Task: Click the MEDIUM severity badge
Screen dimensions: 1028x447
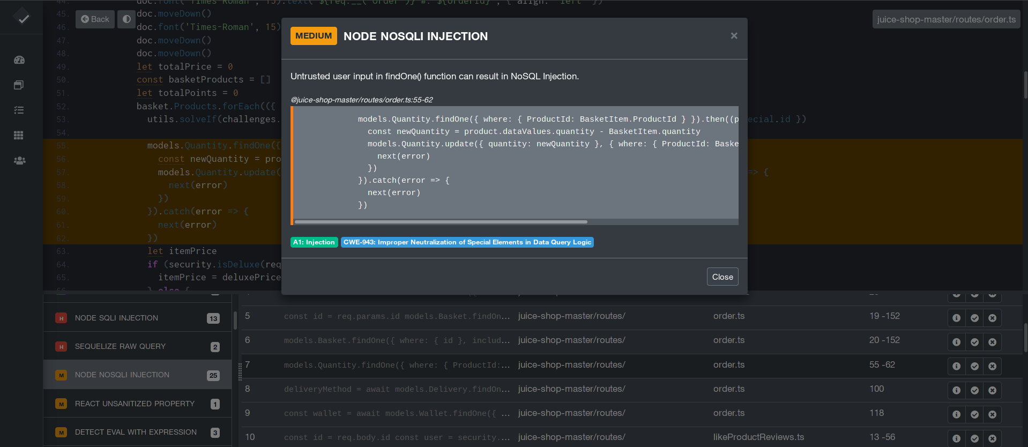Action: pos(314,36)
